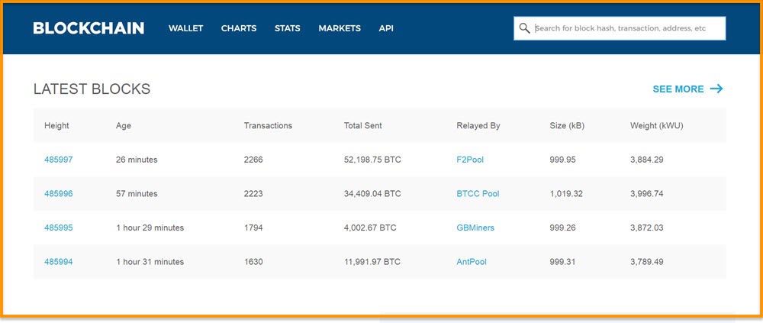Open the API page
This screenshot has width=763, height=323.
click(x=386, y=28)
